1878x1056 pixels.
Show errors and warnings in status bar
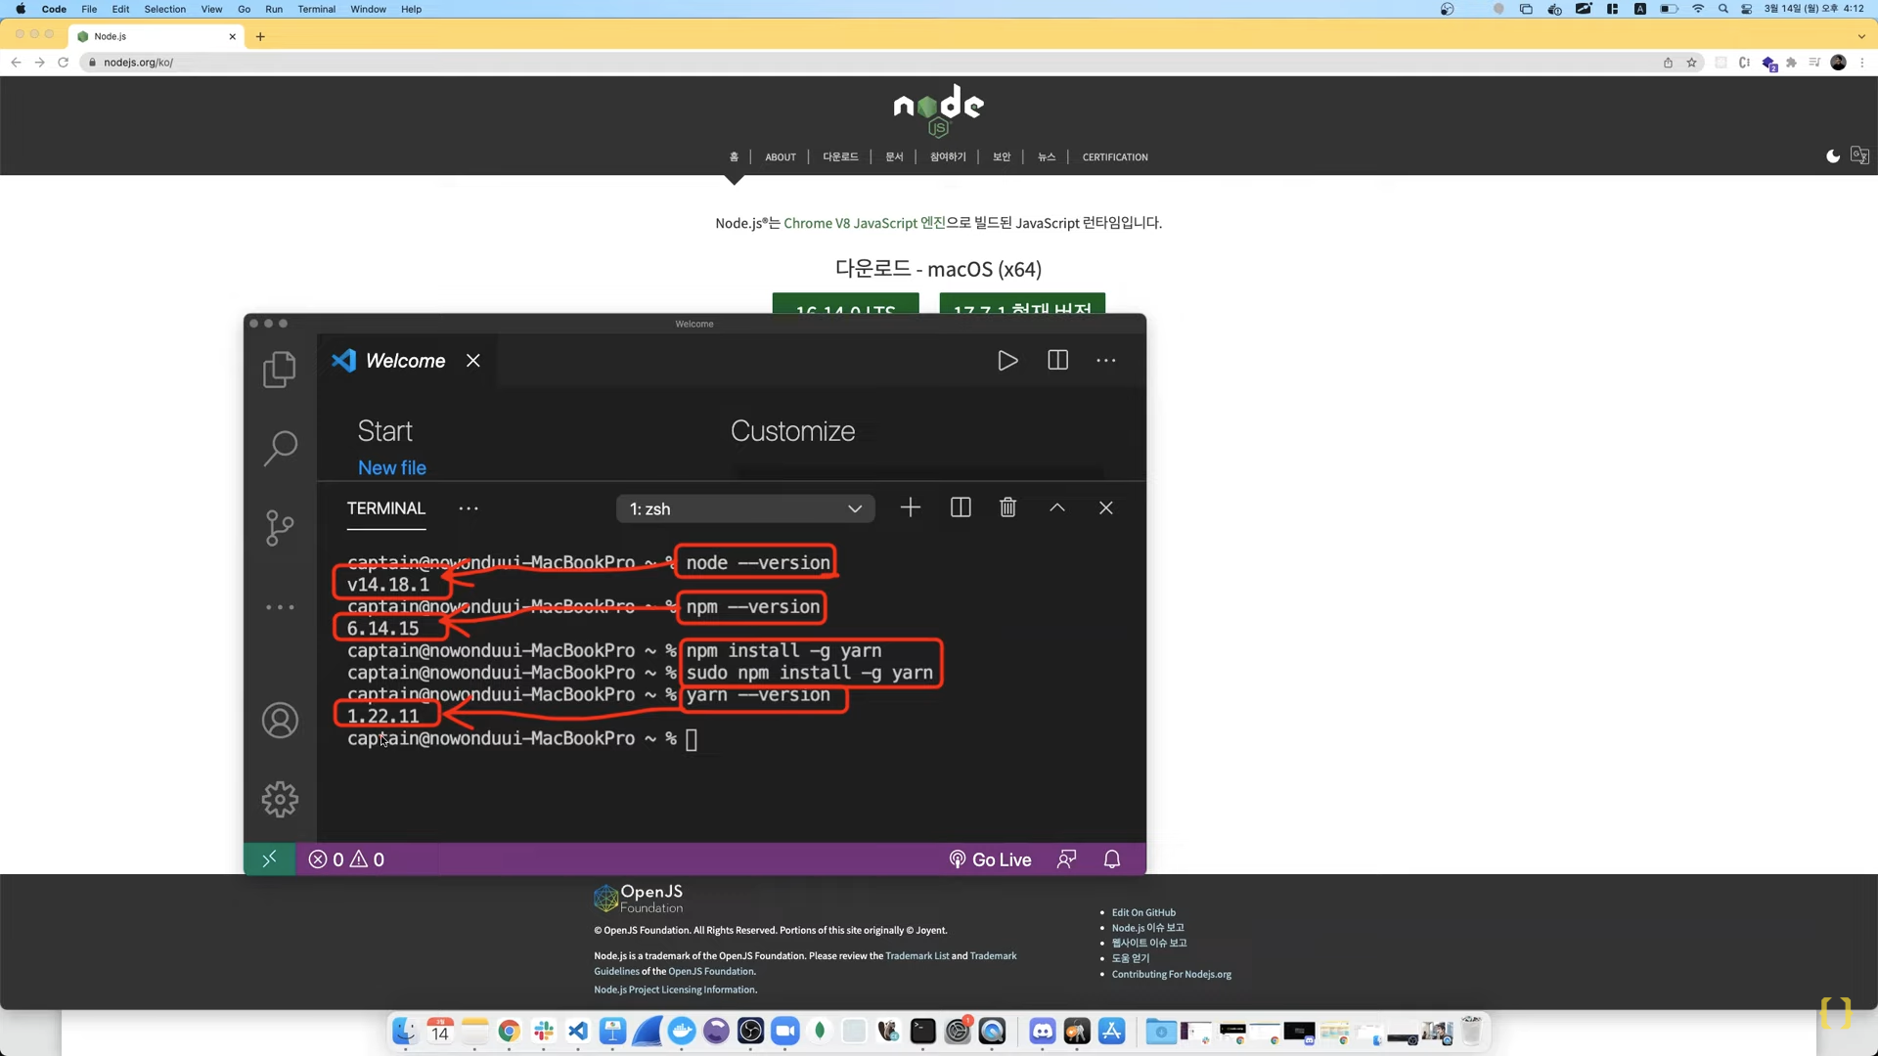pyautogui.click(x=346, y=859)
